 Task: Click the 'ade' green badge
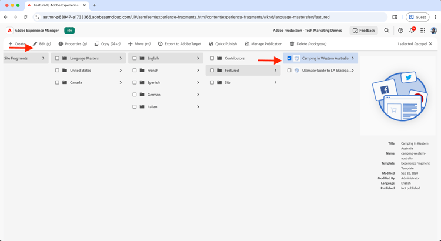(69, 31)
